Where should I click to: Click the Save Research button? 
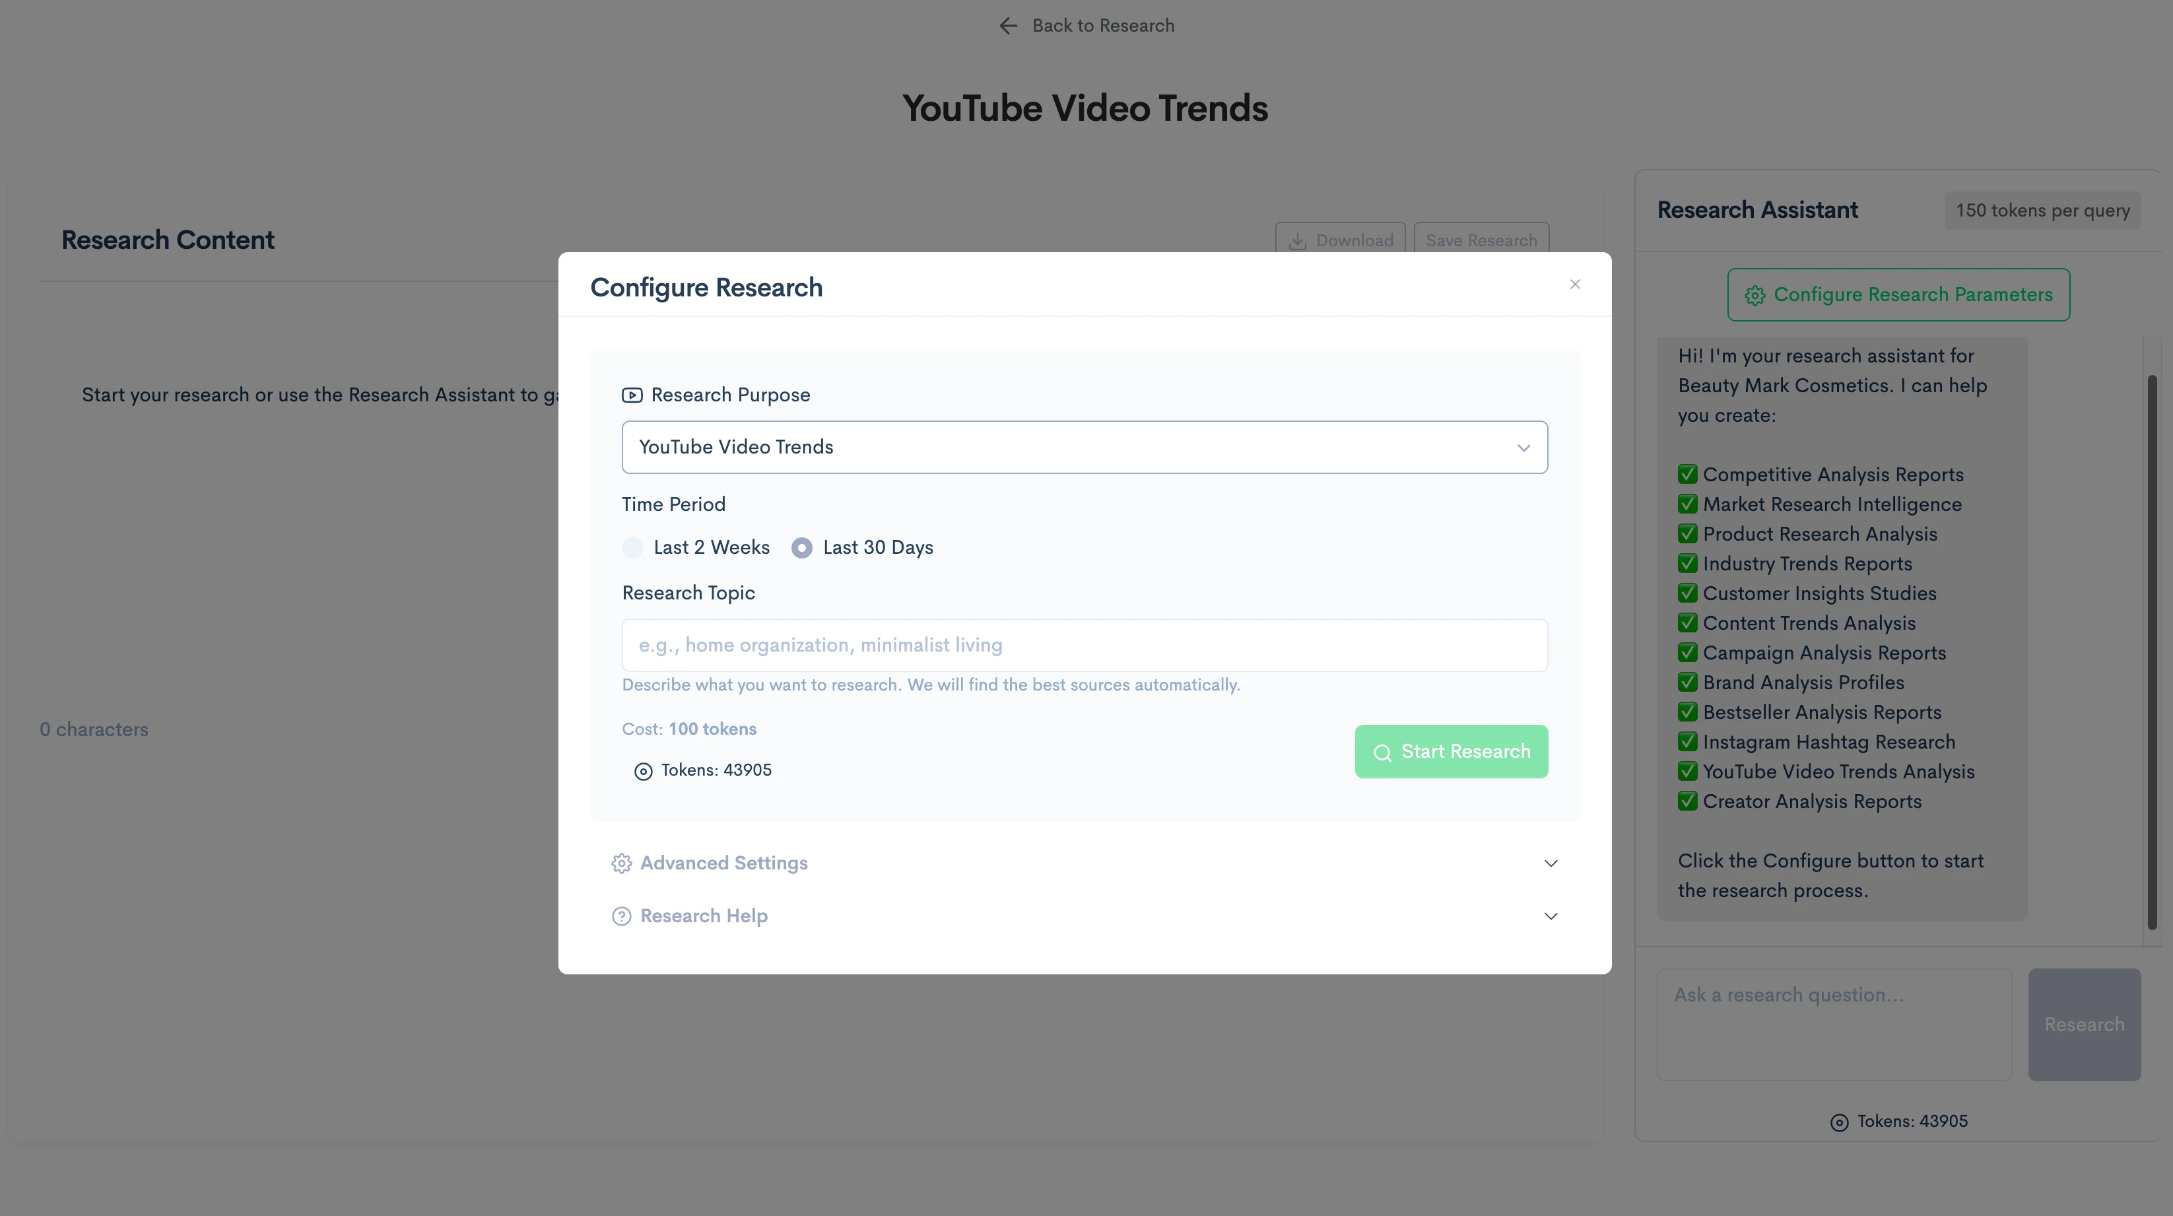(x=1481, y=238)
